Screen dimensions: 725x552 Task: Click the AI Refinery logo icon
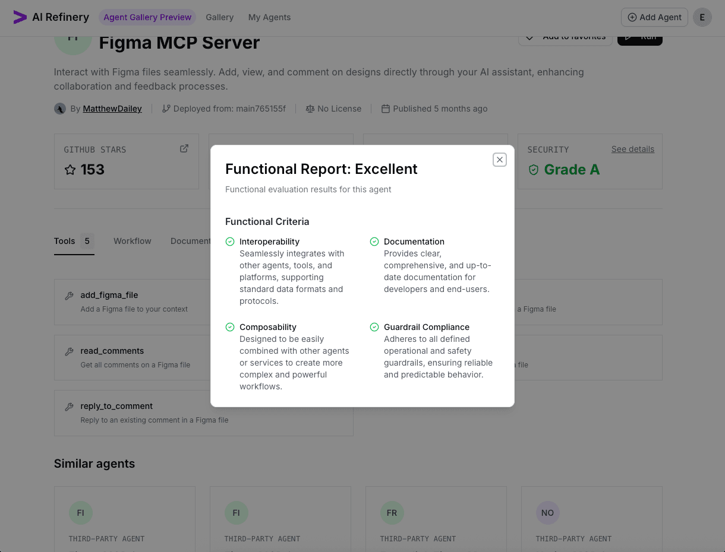tap(20, 17)
